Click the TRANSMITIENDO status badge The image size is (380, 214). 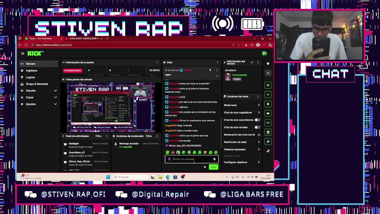(x=72, y=70)
